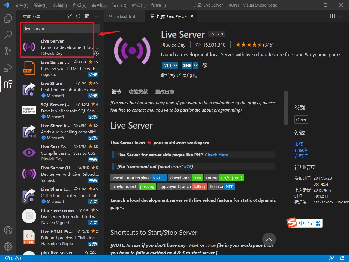Click the extension page vertical scrollbar
The image size is (349, 262).
pos(286,108)
